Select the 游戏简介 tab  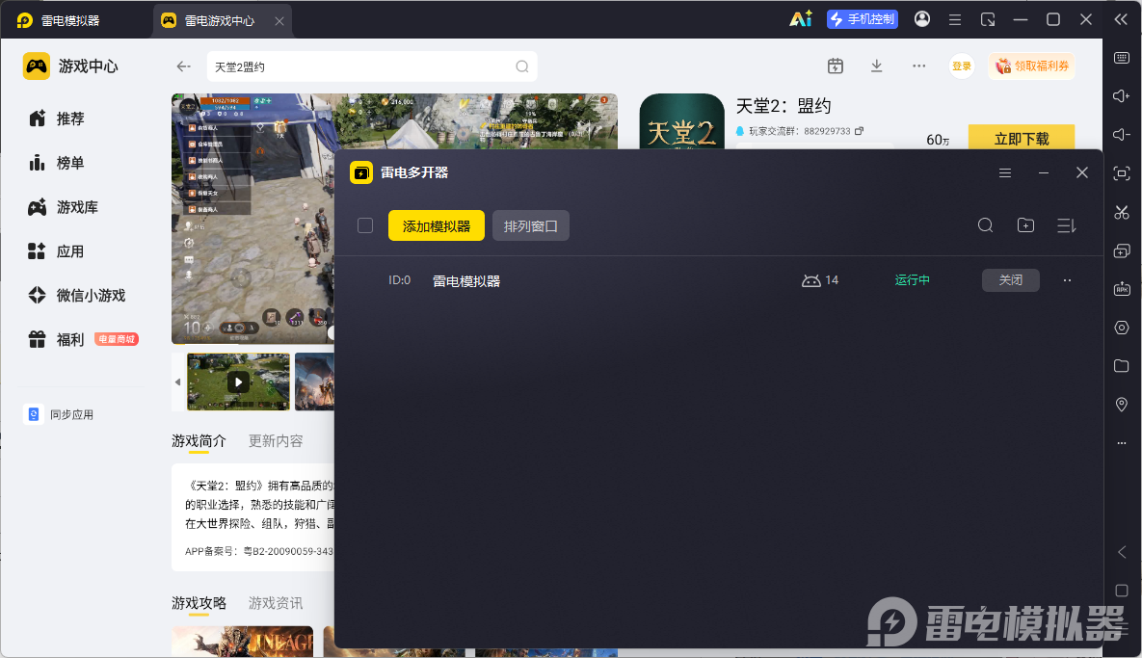(199, 441)
